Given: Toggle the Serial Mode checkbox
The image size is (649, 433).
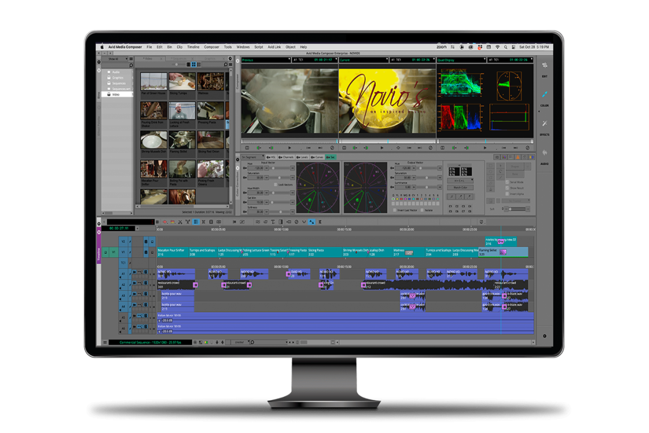Looking at the screenshot, I should [x=507, y=182].
